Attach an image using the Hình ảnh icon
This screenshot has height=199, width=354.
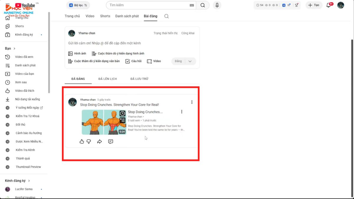coord(71,54)
